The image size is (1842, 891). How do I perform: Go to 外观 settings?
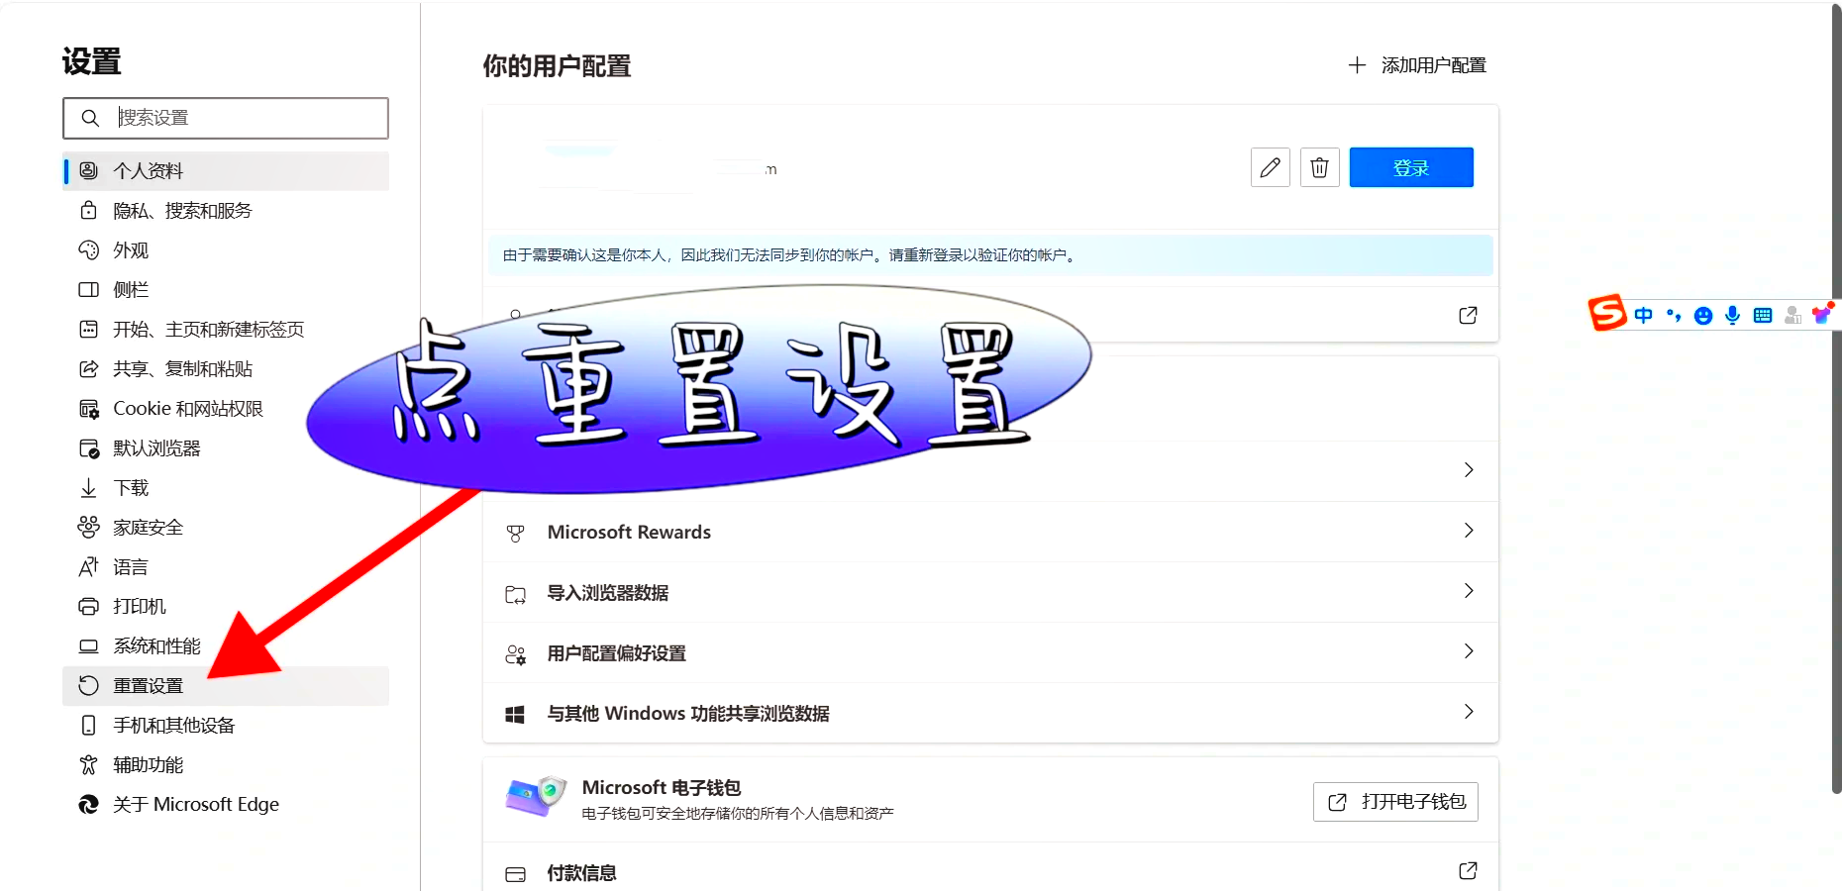pos(226,249)
